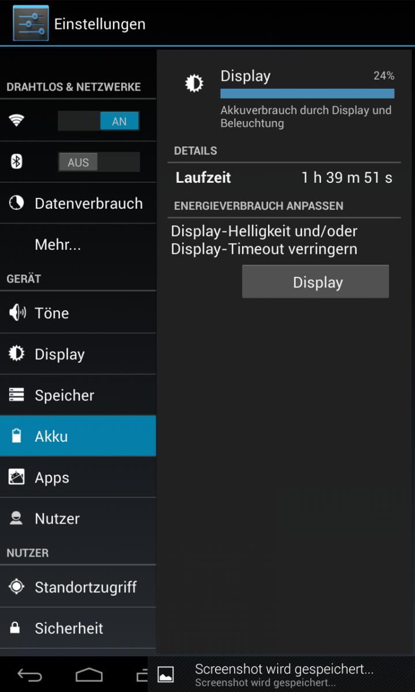Tap the Apps icon in sidebar
This screenshot has height=692, width=415.
tap(17, 477)
